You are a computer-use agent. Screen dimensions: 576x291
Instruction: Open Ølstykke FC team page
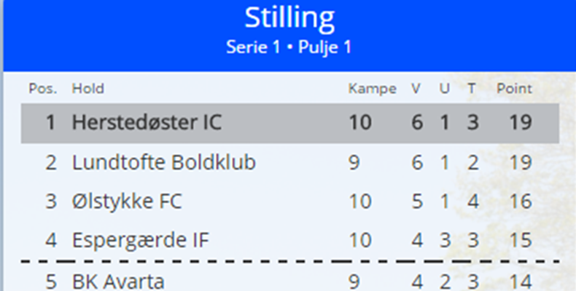click(x=127, y=202)
